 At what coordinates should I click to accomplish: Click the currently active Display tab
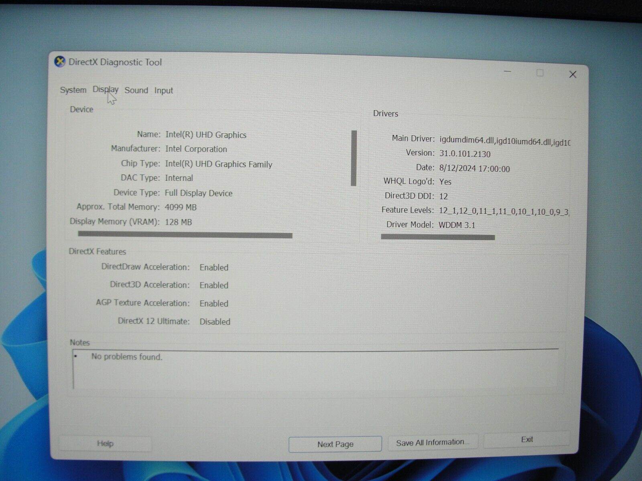(105, 90)
